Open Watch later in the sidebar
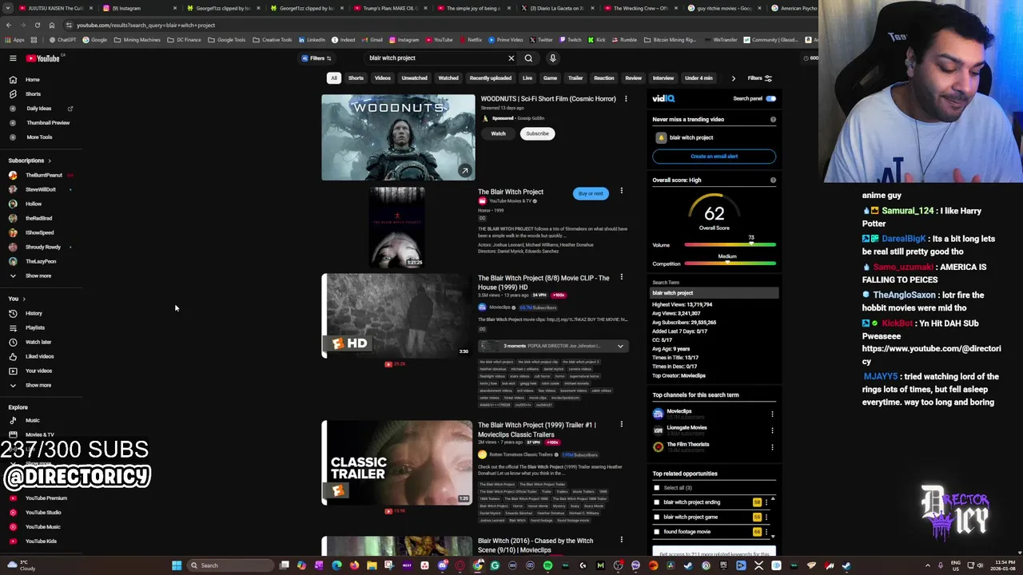 (x=38, y=343)
